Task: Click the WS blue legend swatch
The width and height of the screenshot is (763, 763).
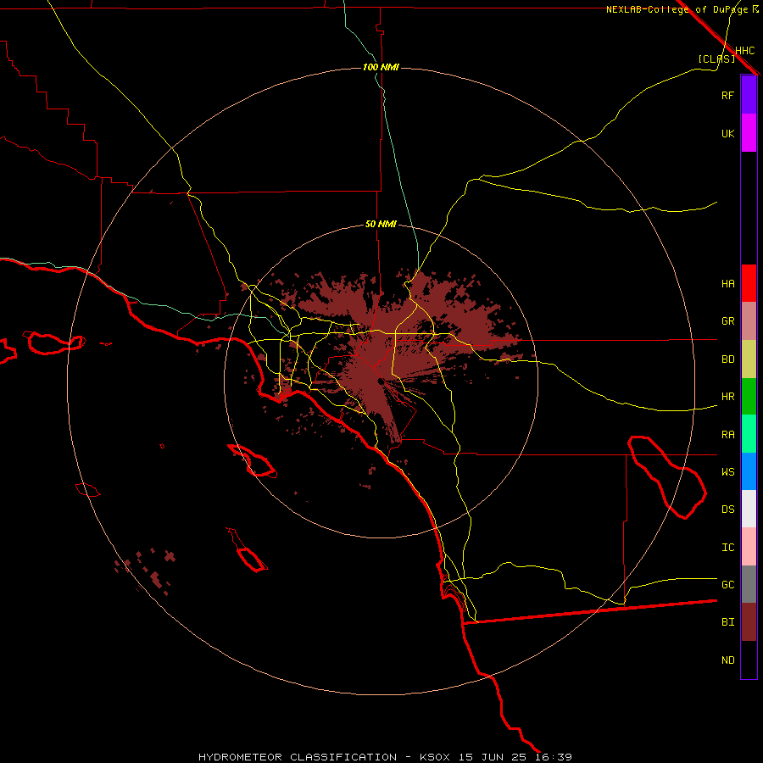Action: coord(749,471)
